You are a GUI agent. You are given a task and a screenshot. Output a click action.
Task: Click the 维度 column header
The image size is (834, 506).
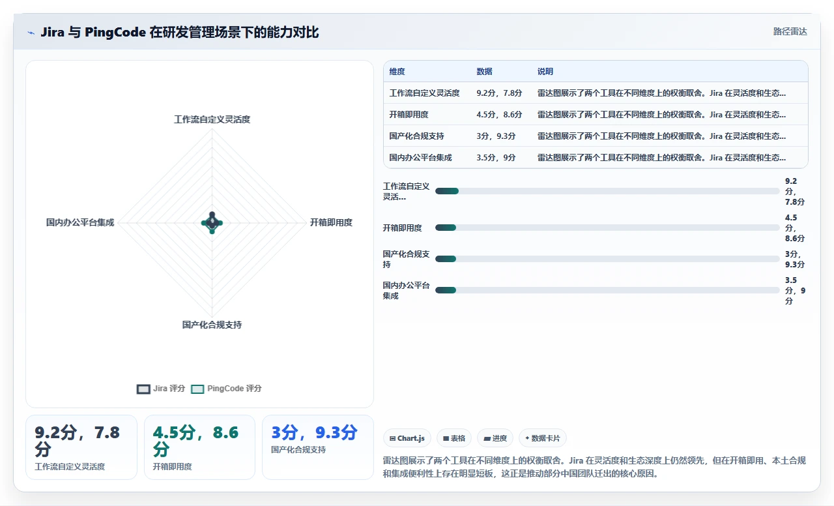[397, 72]
